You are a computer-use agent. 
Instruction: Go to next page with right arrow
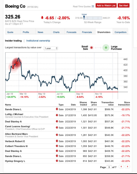pos(128,167)
